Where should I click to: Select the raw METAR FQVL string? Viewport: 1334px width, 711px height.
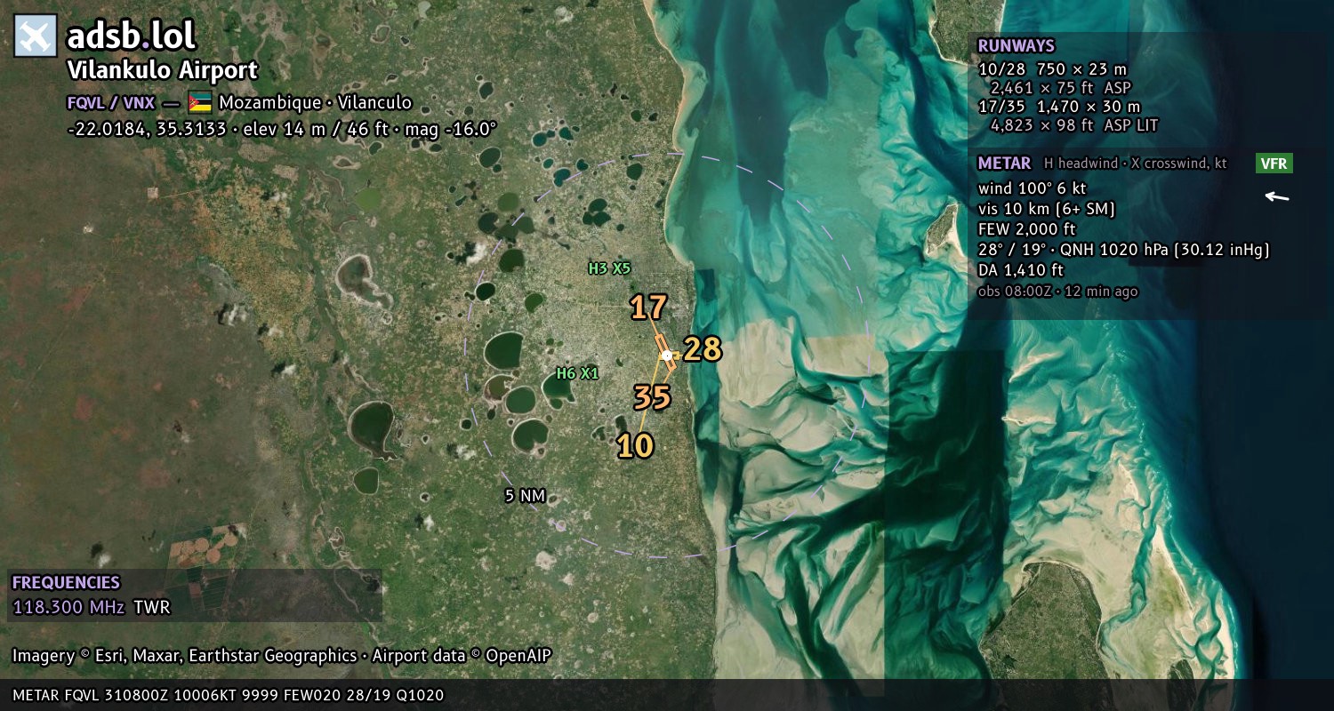tap(229, 695)
